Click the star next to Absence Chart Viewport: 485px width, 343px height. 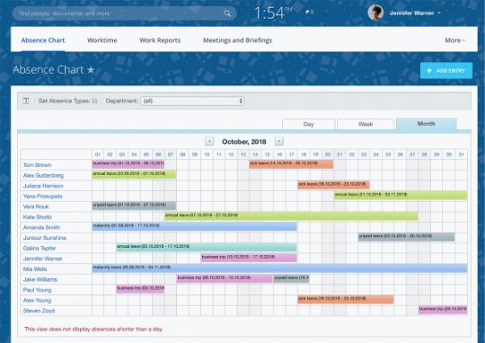91,70
